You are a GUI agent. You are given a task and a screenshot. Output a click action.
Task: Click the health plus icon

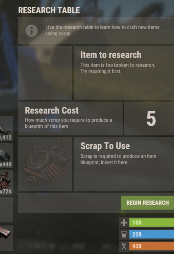pyautogui.click(x=124, y=223)
